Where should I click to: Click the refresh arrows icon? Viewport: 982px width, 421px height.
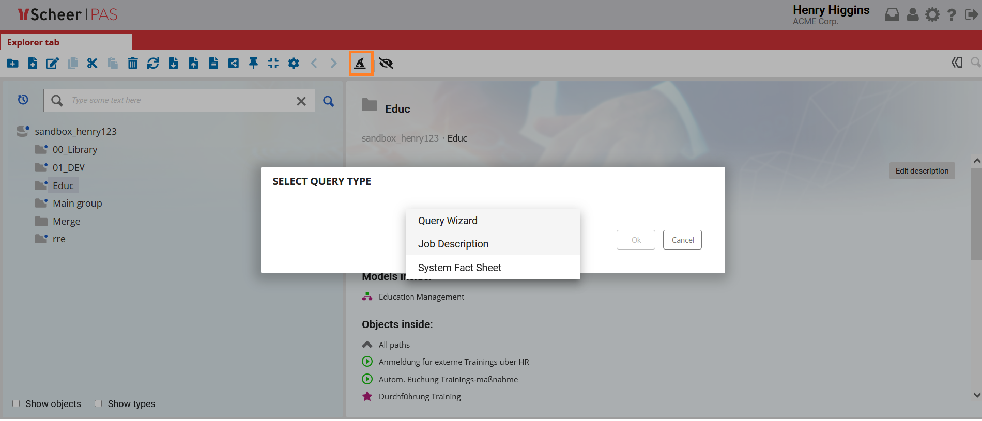click(153, 63)
